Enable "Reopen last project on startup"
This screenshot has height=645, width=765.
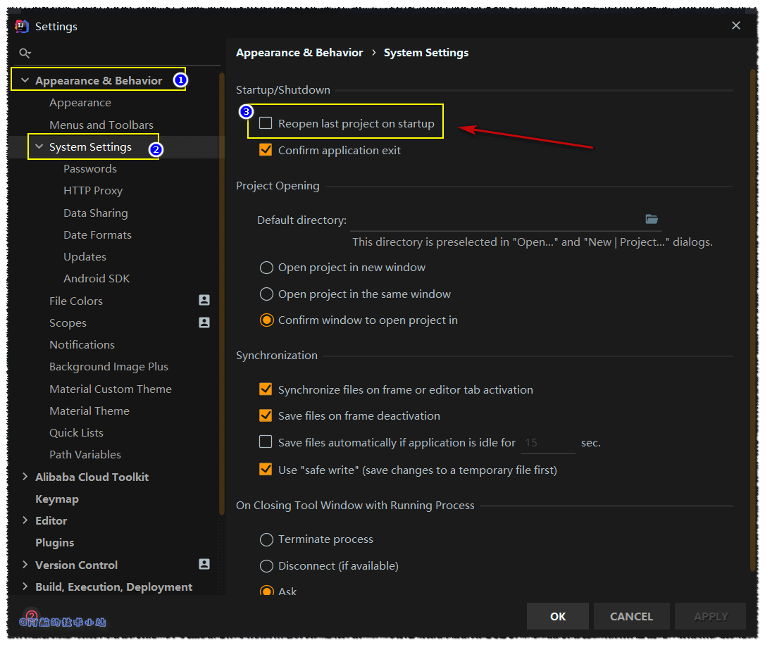tap(266, 122)
